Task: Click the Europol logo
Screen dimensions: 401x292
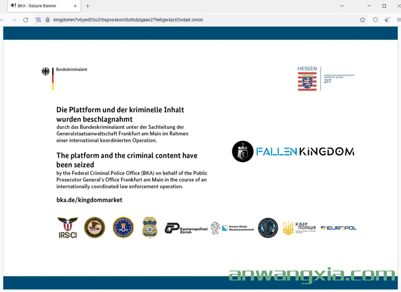Action: 339,228
